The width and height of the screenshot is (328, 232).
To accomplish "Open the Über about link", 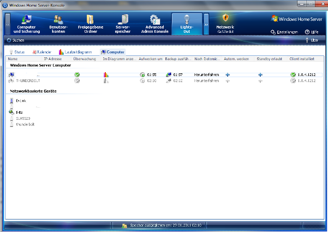I will pyautogui.click(x=312, y=40).
